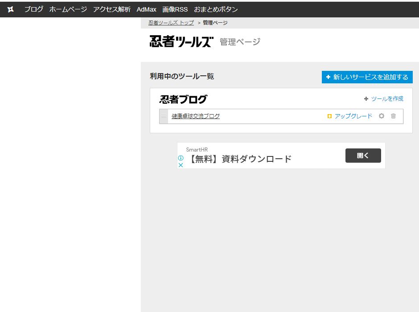Click 新しいサービスを追加する button

click(x=367, y=77)
